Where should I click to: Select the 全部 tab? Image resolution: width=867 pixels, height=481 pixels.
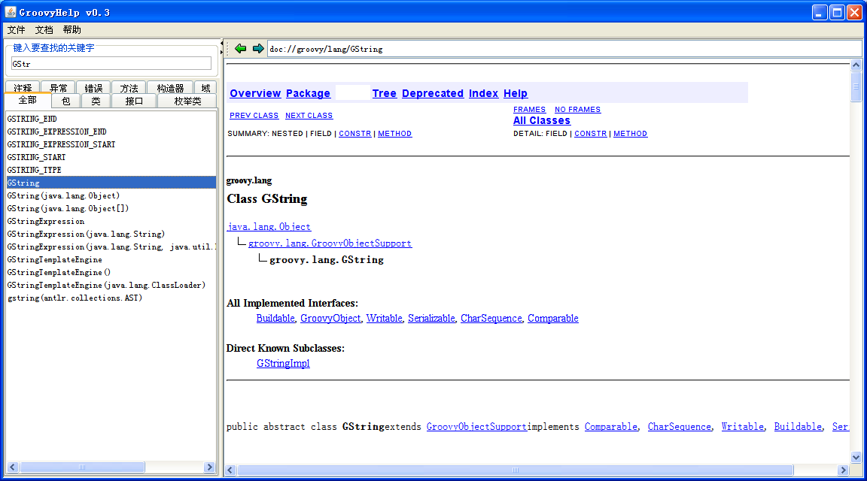(28, 100)
